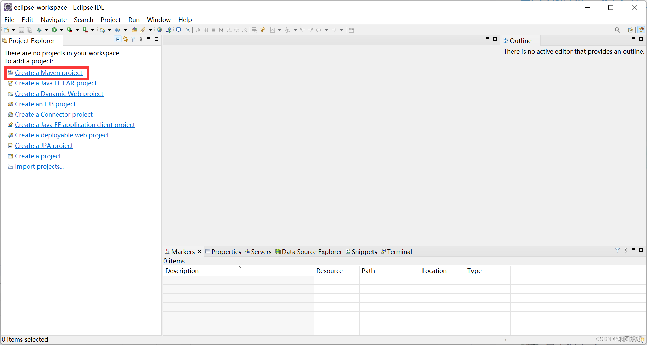This screenshot has height=345, width=647.
Task: Run the program with the green Run icon
Action: 54,30
